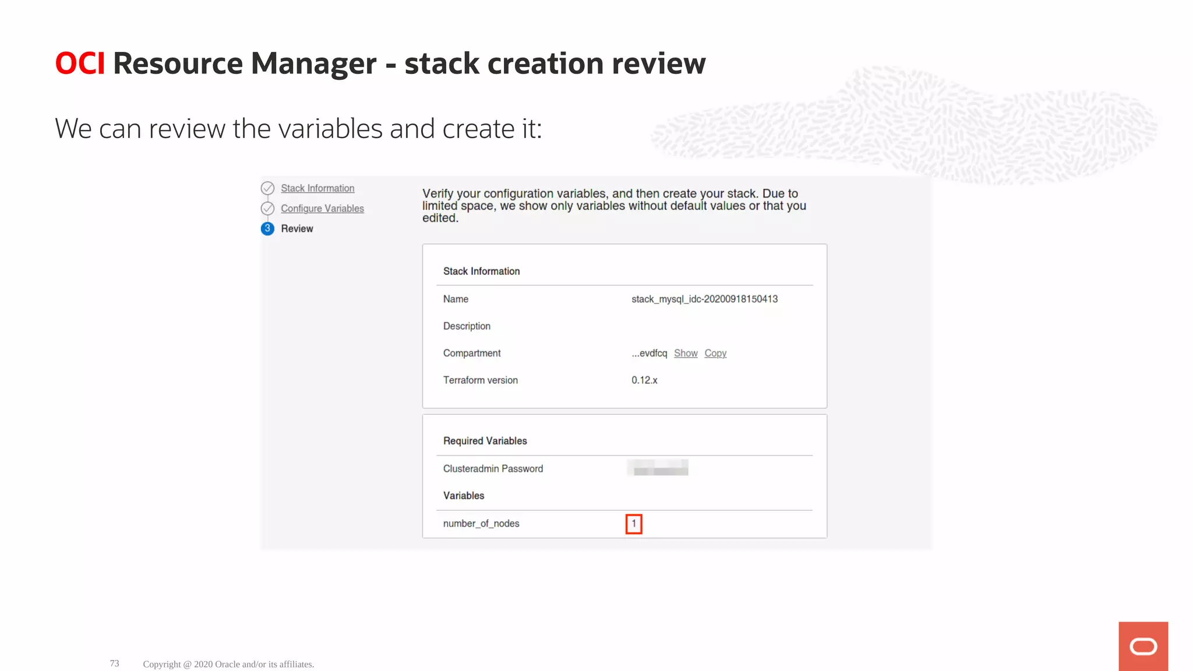Click the Stack Information section heading
This screenshot has width=1193, height=671.
(481, 271)
